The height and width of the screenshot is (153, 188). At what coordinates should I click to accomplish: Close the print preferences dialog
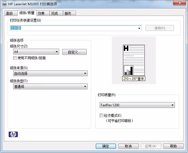pyautogui.click(x=179, y=3)
